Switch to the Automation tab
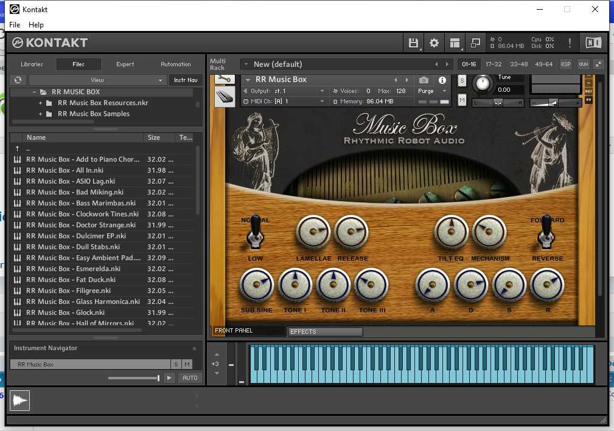 pyautogui.click(x=175, y=64)
